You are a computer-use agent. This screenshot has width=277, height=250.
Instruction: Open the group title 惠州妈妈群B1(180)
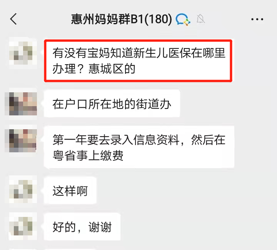pyautogui.click(x=121, y=19)
